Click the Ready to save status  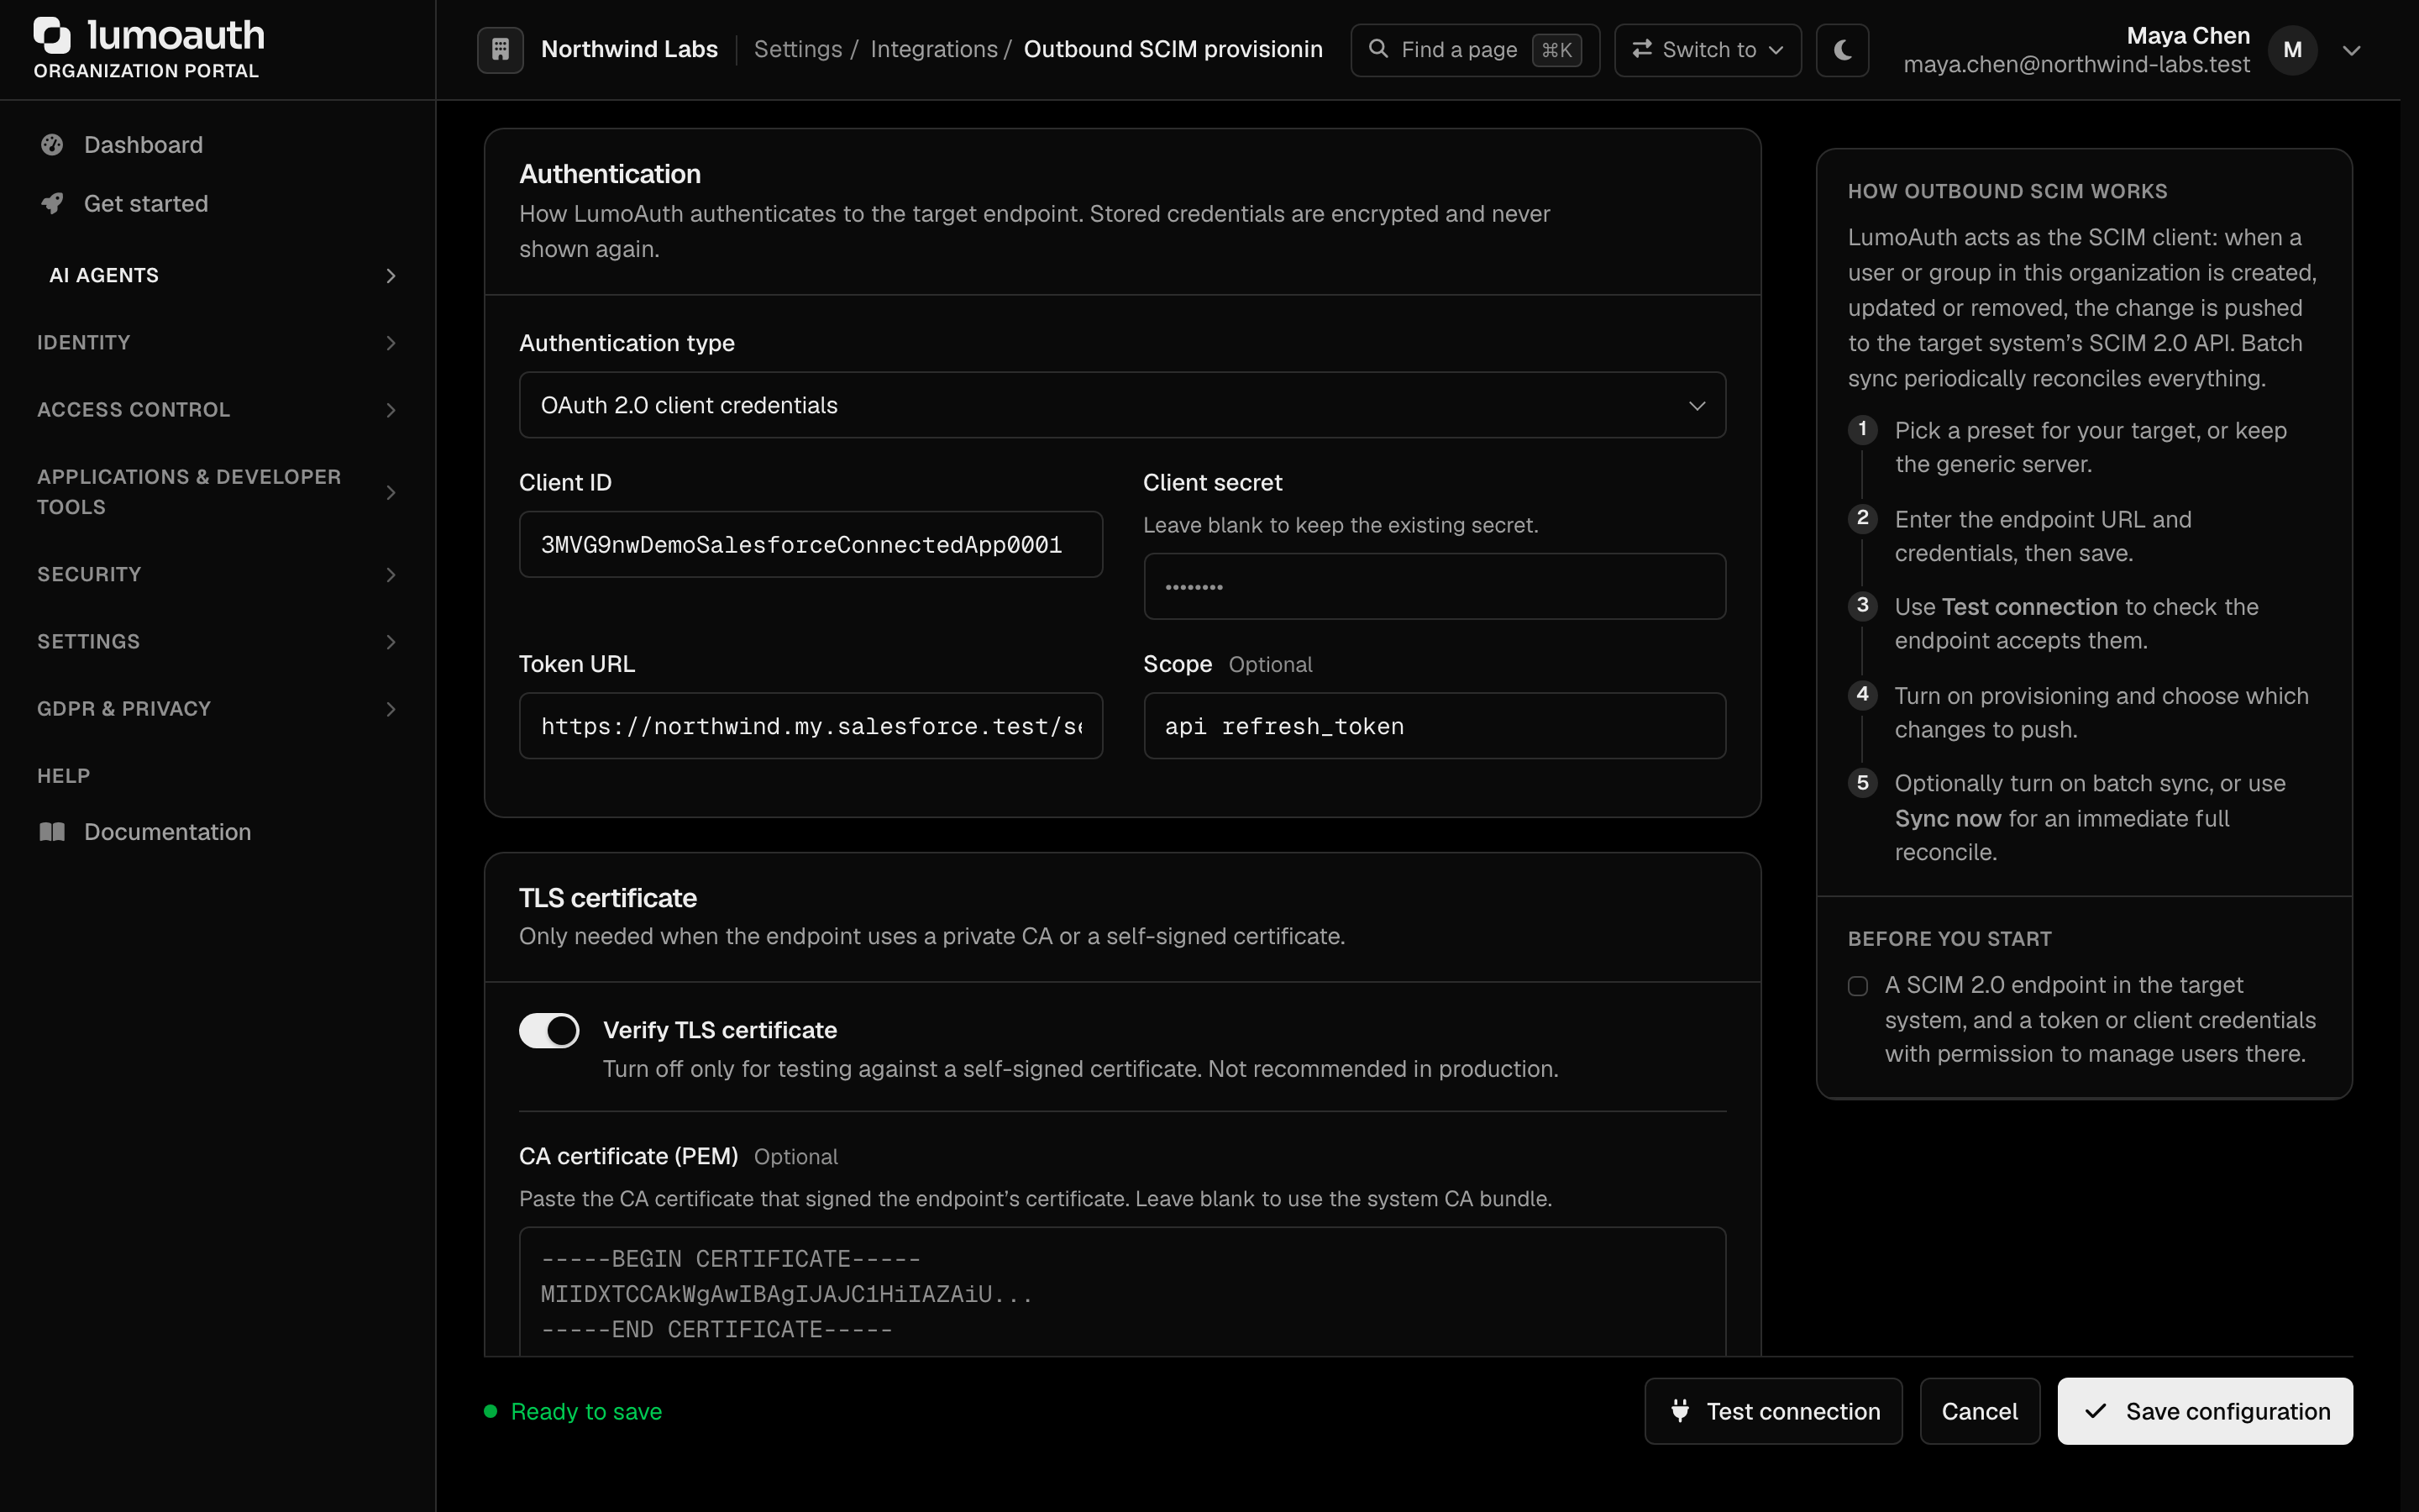[573, 1411]
